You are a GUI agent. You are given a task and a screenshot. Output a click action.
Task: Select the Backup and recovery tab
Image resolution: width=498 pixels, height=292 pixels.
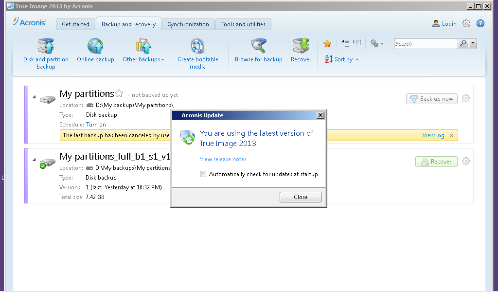[x=128, y=24]
